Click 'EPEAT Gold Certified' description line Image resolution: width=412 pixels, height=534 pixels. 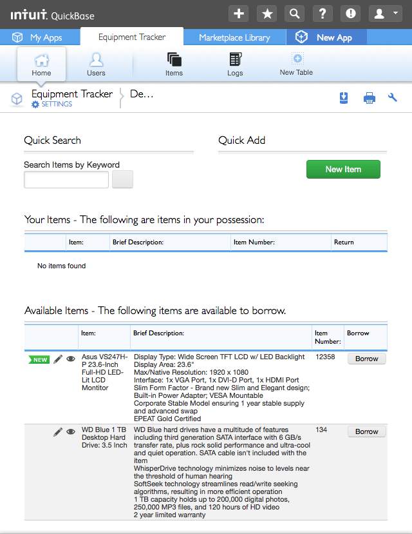pyautogui.click(x=167, y=419)
